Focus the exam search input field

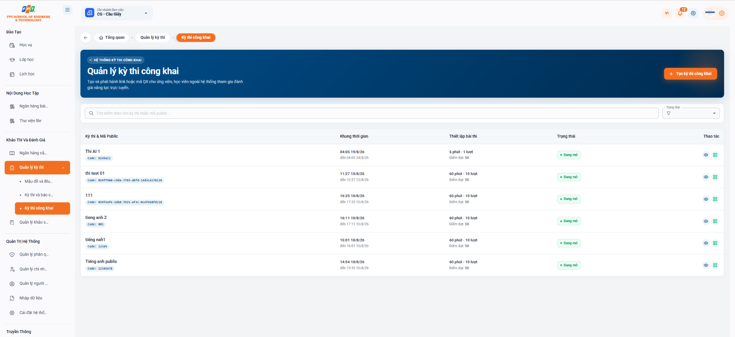click(x=371, y=113)
